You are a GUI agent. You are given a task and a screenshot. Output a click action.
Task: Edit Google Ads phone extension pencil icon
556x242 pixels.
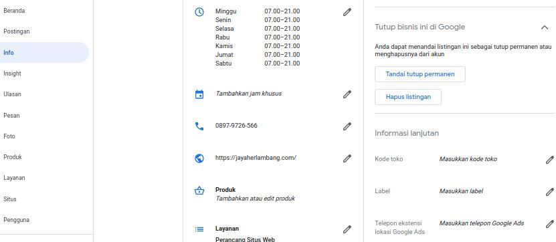click(x=549, y=224)
